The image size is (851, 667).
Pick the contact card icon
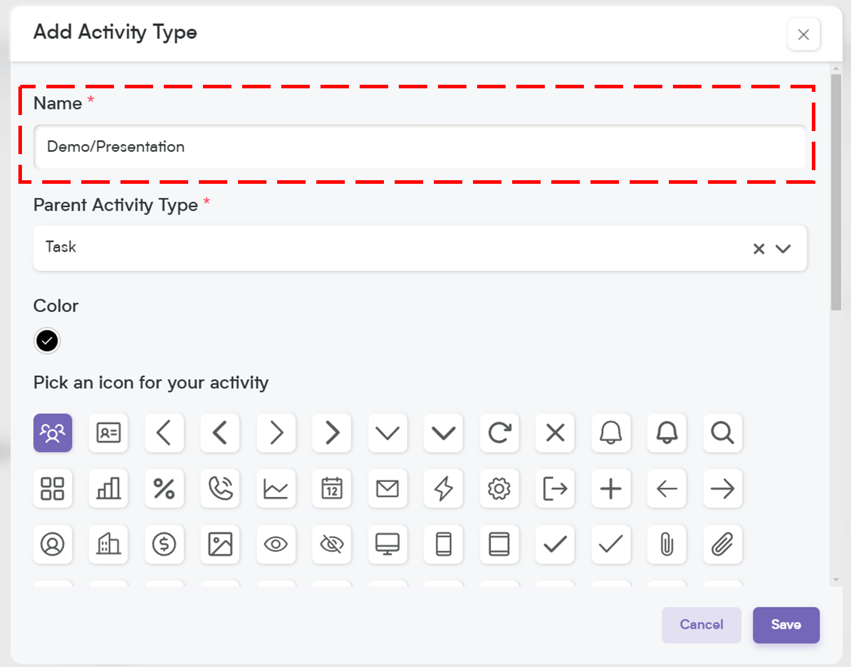[x=109, y=433]
